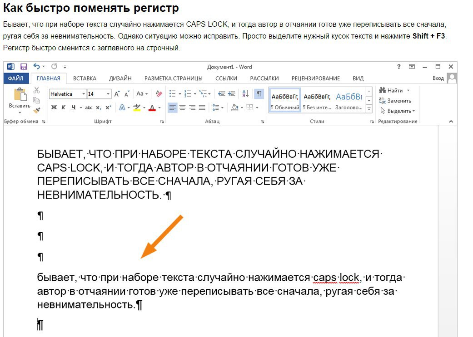
Task: Increase font size with the larger A icon
Action: pos(117,94)
